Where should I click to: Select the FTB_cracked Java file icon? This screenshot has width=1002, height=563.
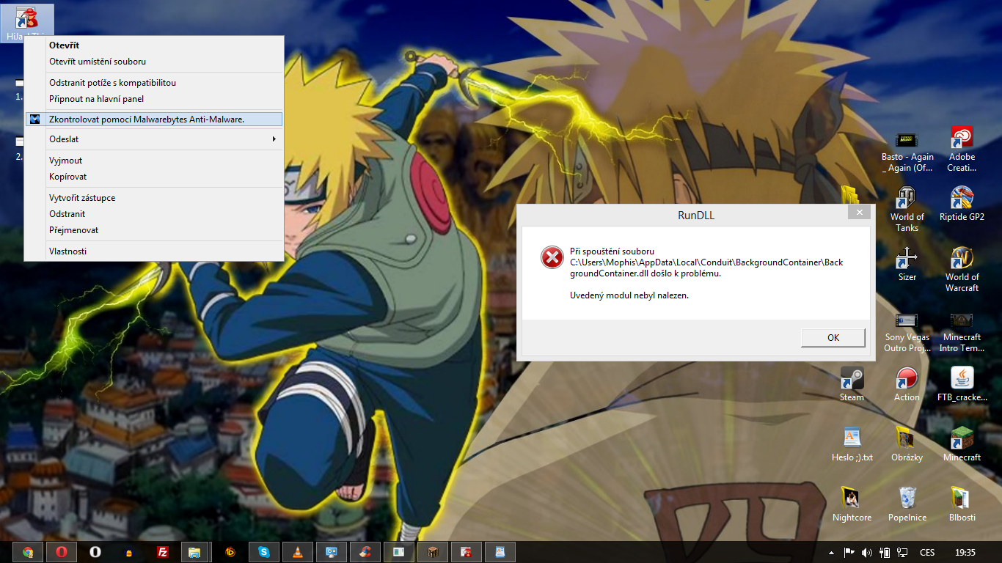pos(962,385)
